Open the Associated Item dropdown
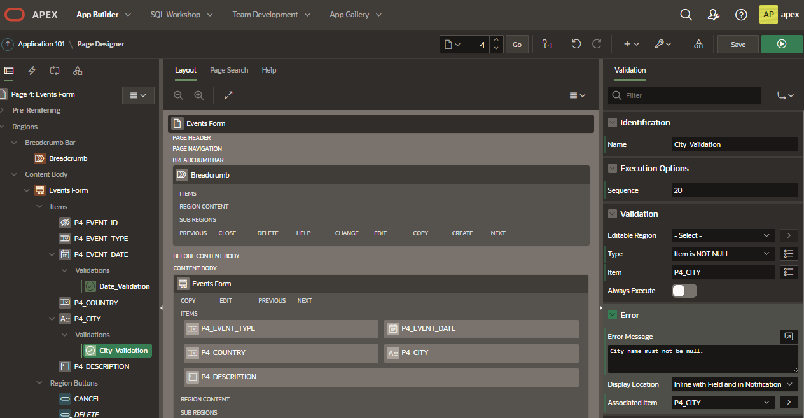Image resolution: width=804 pixels, height=418 pixels. (x=723, y=403)
